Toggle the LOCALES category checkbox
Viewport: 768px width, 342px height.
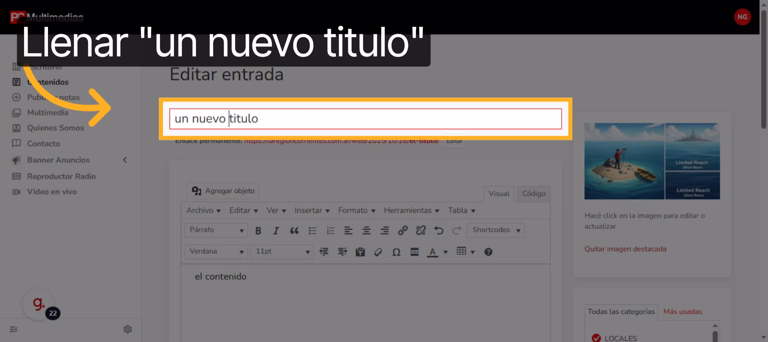pyautogui.click(x=596, y=338)
